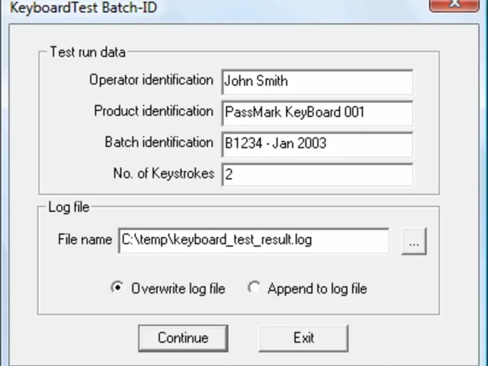The image size is (488, 366).
Task: Click the Overwrite log file label text
Action: click(x=178, y=289)
